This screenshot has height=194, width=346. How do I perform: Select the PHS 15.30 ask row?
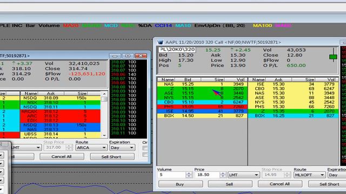(x=293, y=107)
